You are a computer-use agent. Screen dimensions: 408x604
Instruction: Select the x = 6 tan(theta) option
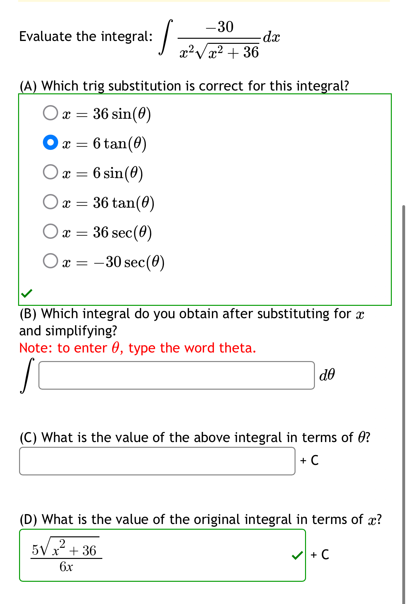click(51, 143)
